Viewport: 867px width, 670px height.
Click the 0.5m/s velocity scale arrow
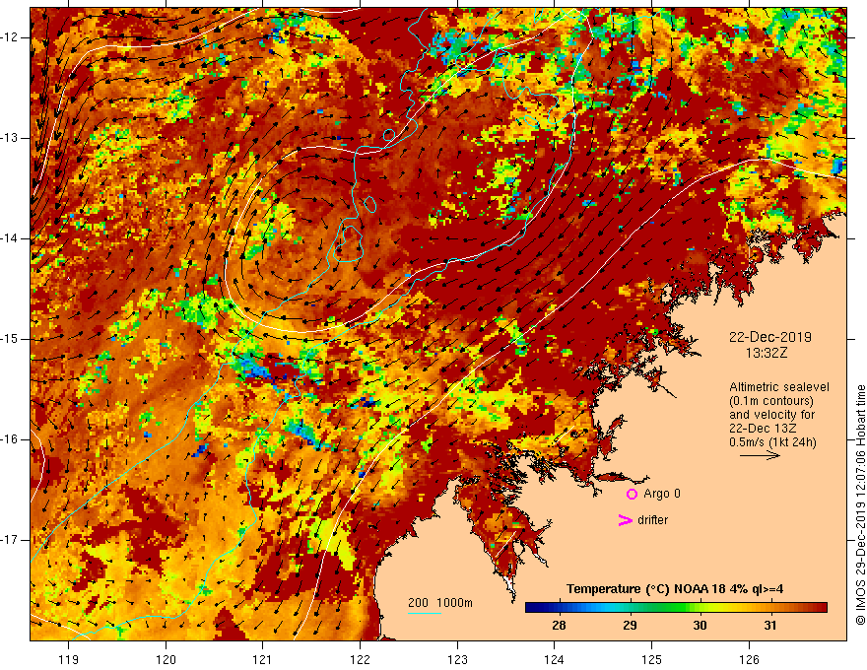(760, 455)
